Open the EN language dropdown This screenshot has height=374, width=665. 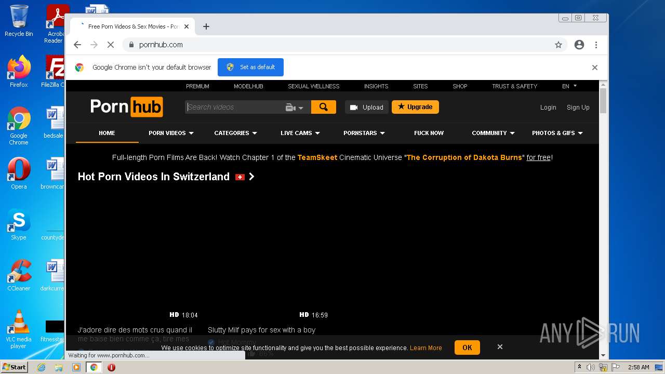[x=569, y=86]
